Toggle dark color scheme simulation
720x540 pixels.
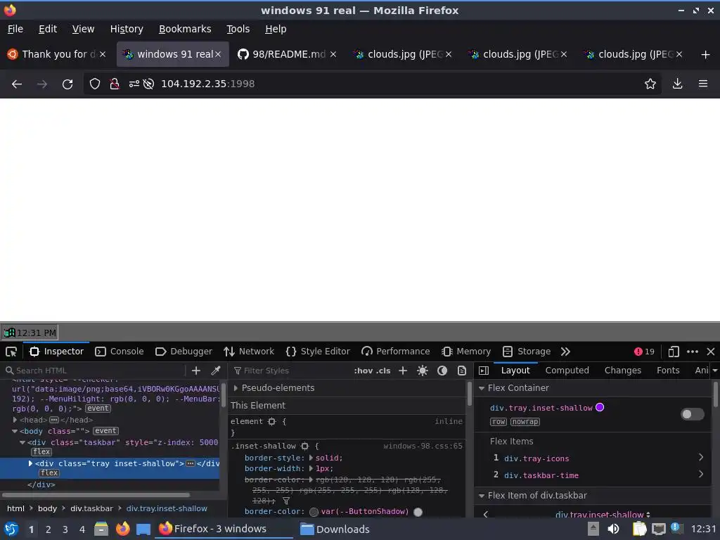[x=442, y=371]
